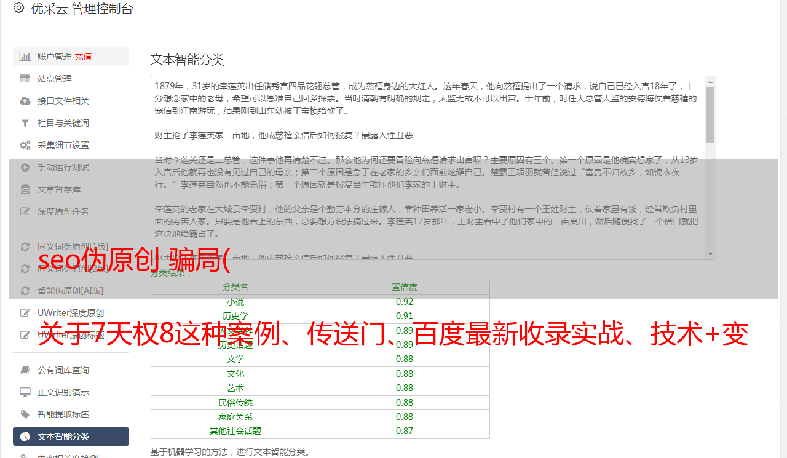The image size is (787, 458).
Task: Click the tag icon for 智能提取标签
Action: point(25,414)
